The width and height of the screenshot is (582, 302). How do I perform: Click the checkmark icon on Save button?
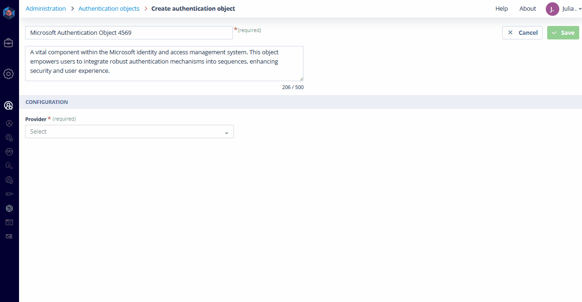tap(554, 32)
